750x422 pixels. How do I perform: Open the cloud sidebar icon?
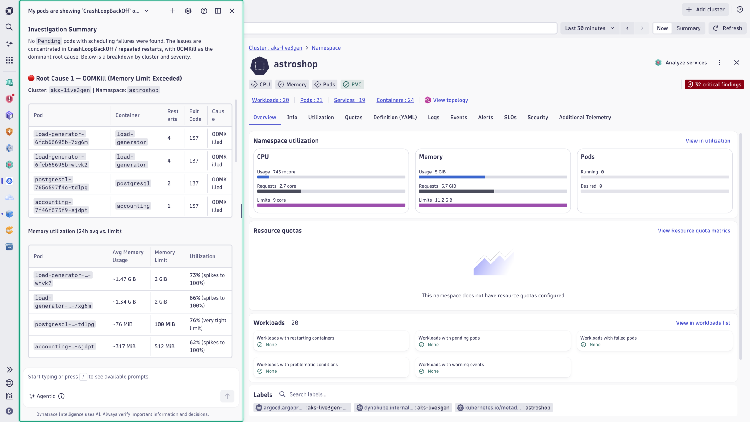point(9,197)
